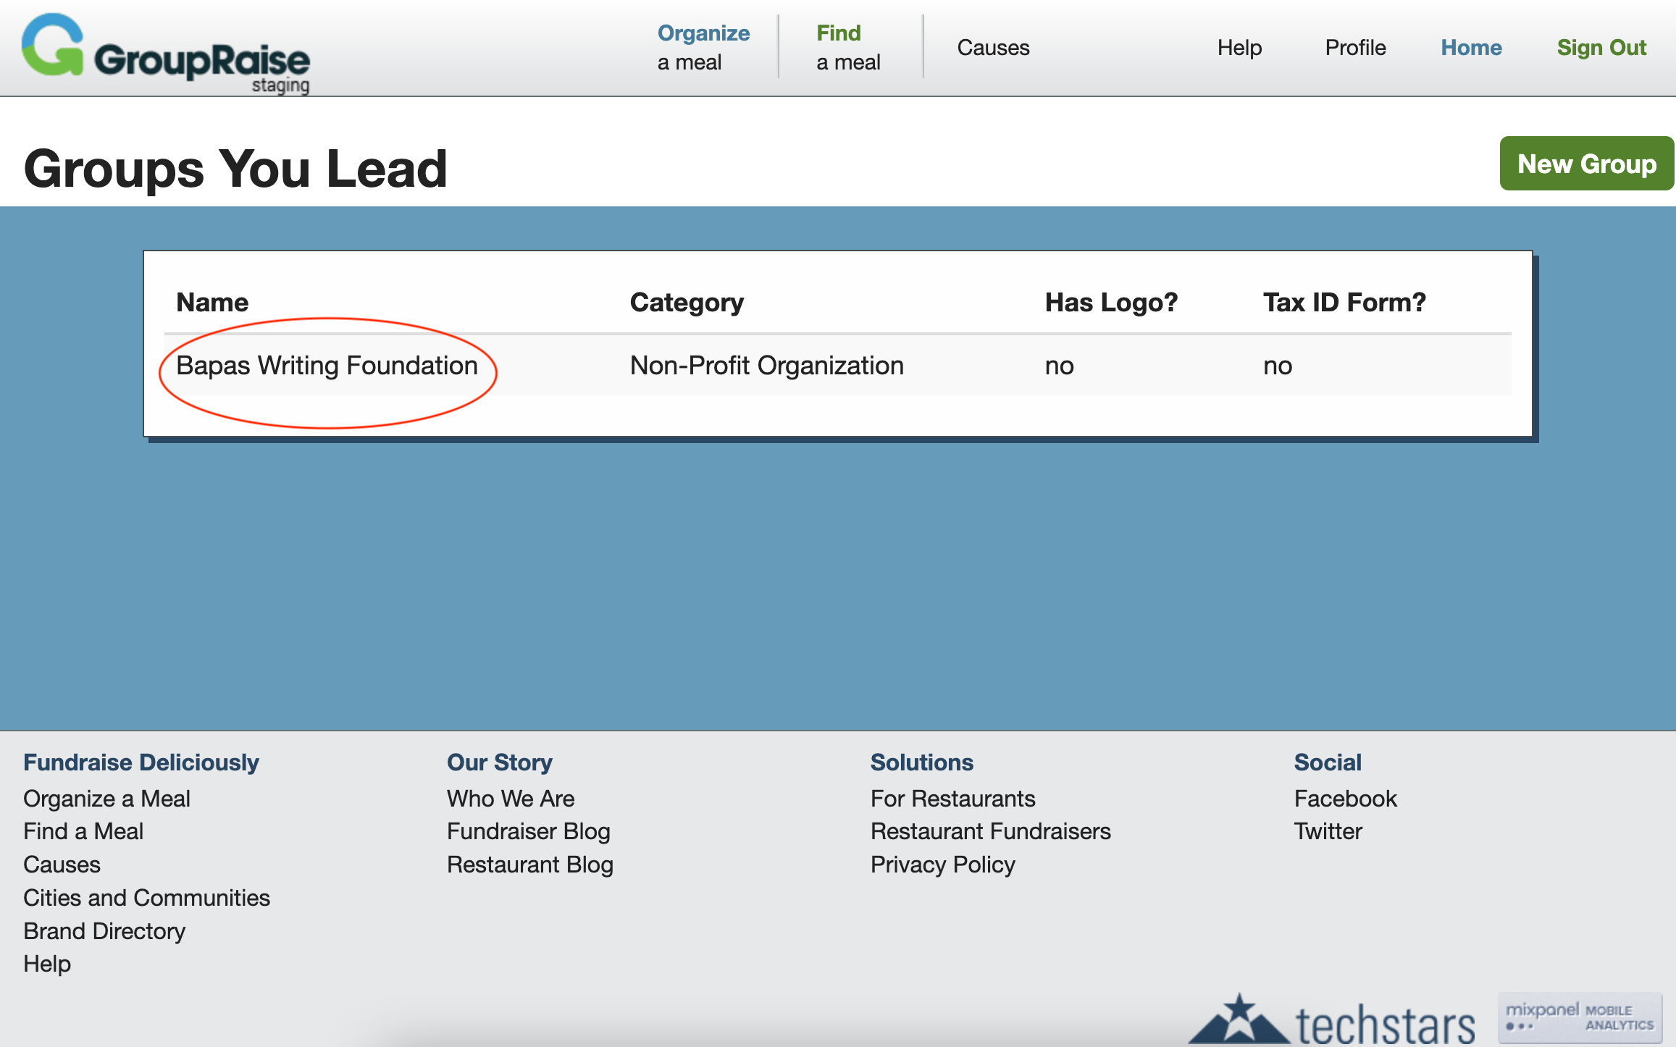Open Cities and Communities footer link
Image resolution: width=1676 pixels, height=1047 pixels.
point(146,898)
